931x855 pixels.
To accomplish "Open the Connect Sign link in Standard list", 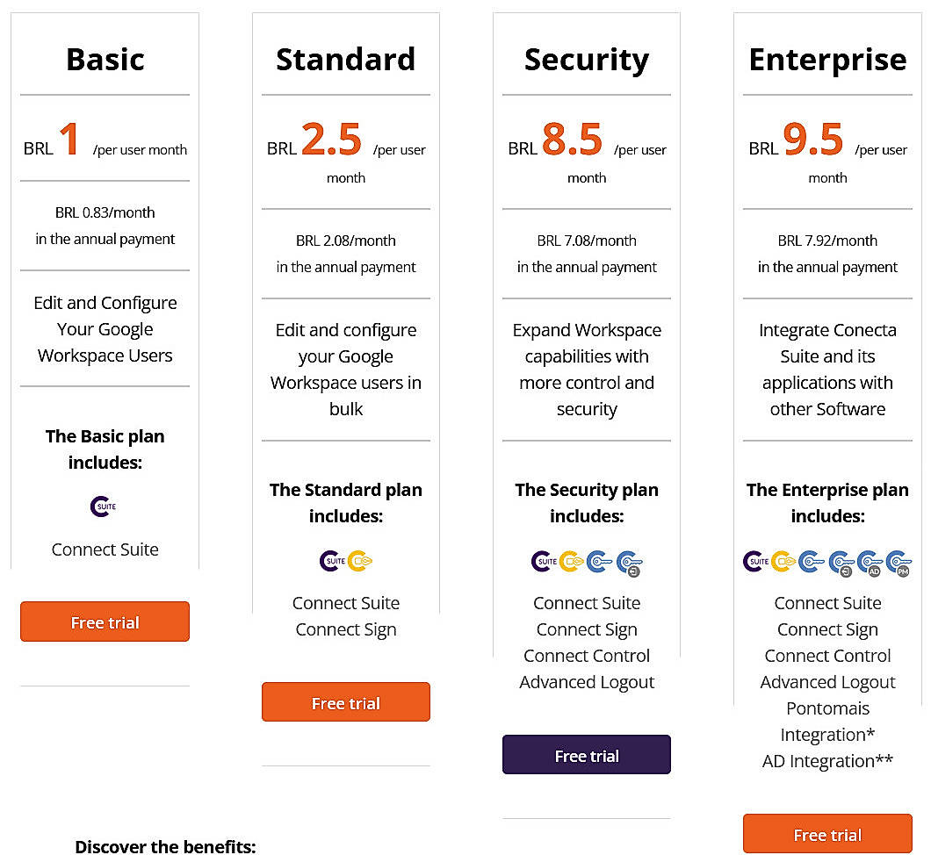I will point(345,629).
